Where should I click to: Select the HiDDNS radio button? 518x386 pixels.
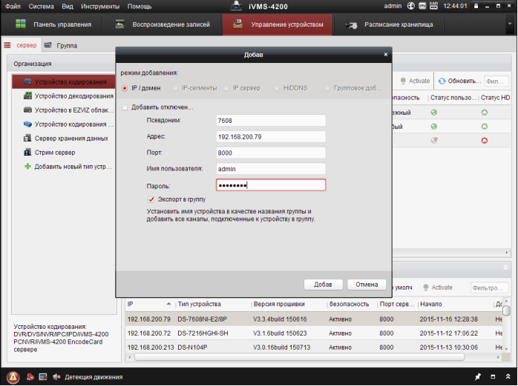[277, 88]
